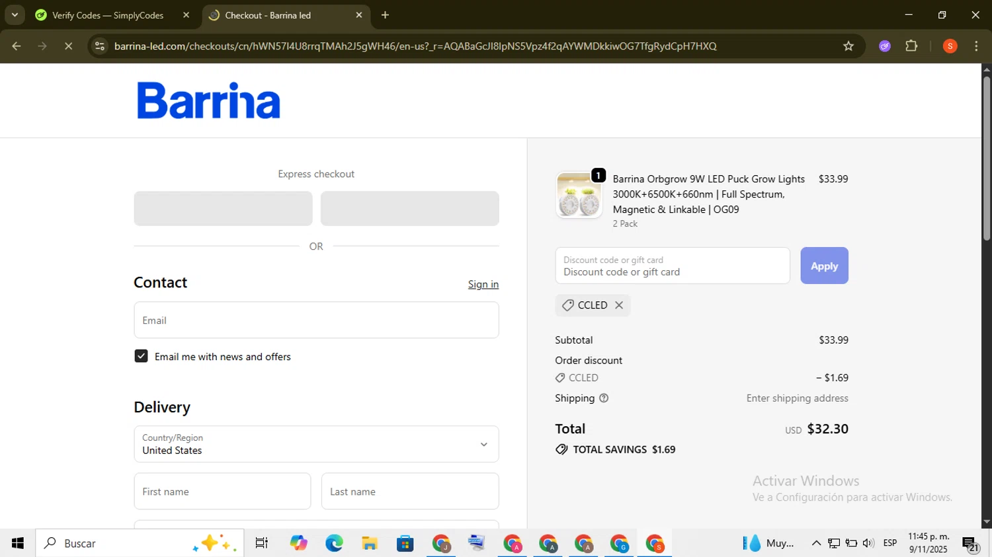Click the Enter shipping address text
The width and height of the screenshot is (992, 557).
tap(797, 398)
